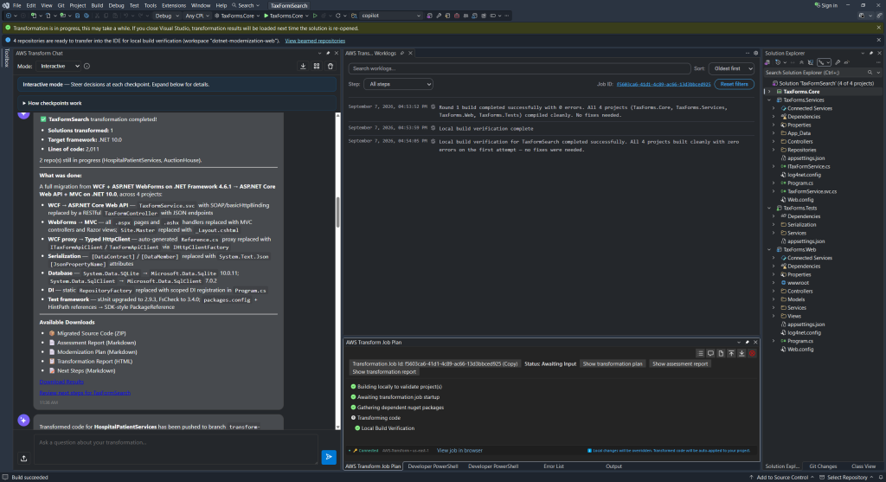Click the purple assistant avatar above HospitalPatientServices message
This screenshot has height=482, width=886.
tap(23, 420)
